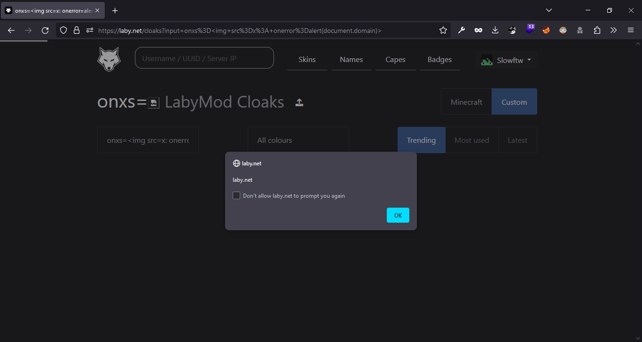Click the browser forward arrow
Viewport: 642px width, 342px height.
(x=28, y=30)
